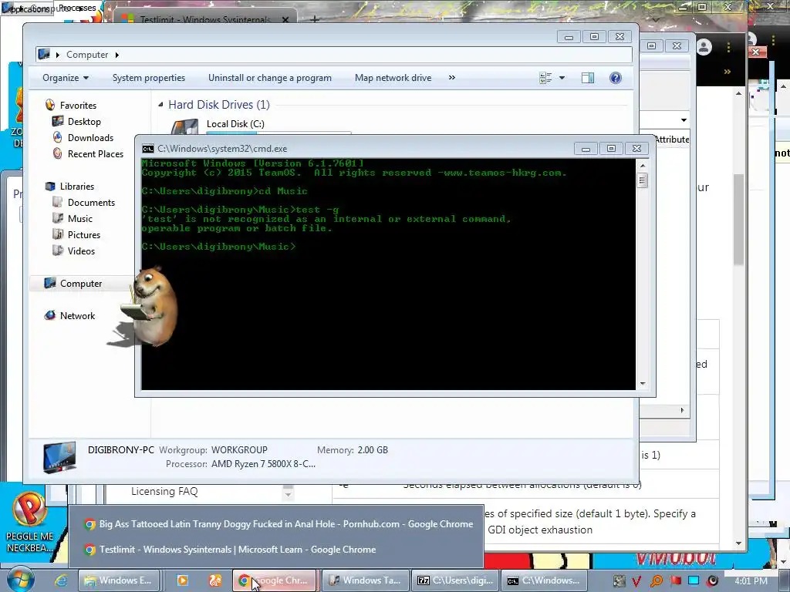Switch to C:\Windows... cmd taskbar button
This screenshot has width=790, height=592.
[x=544, y=580]
